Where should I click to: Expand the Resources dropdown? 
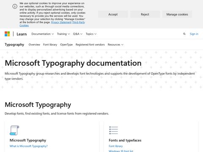[115, 45]
